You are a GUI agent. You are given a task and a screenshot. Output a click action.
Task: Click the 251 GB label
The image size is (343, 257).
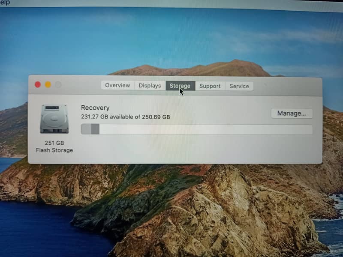coord(54,143)
